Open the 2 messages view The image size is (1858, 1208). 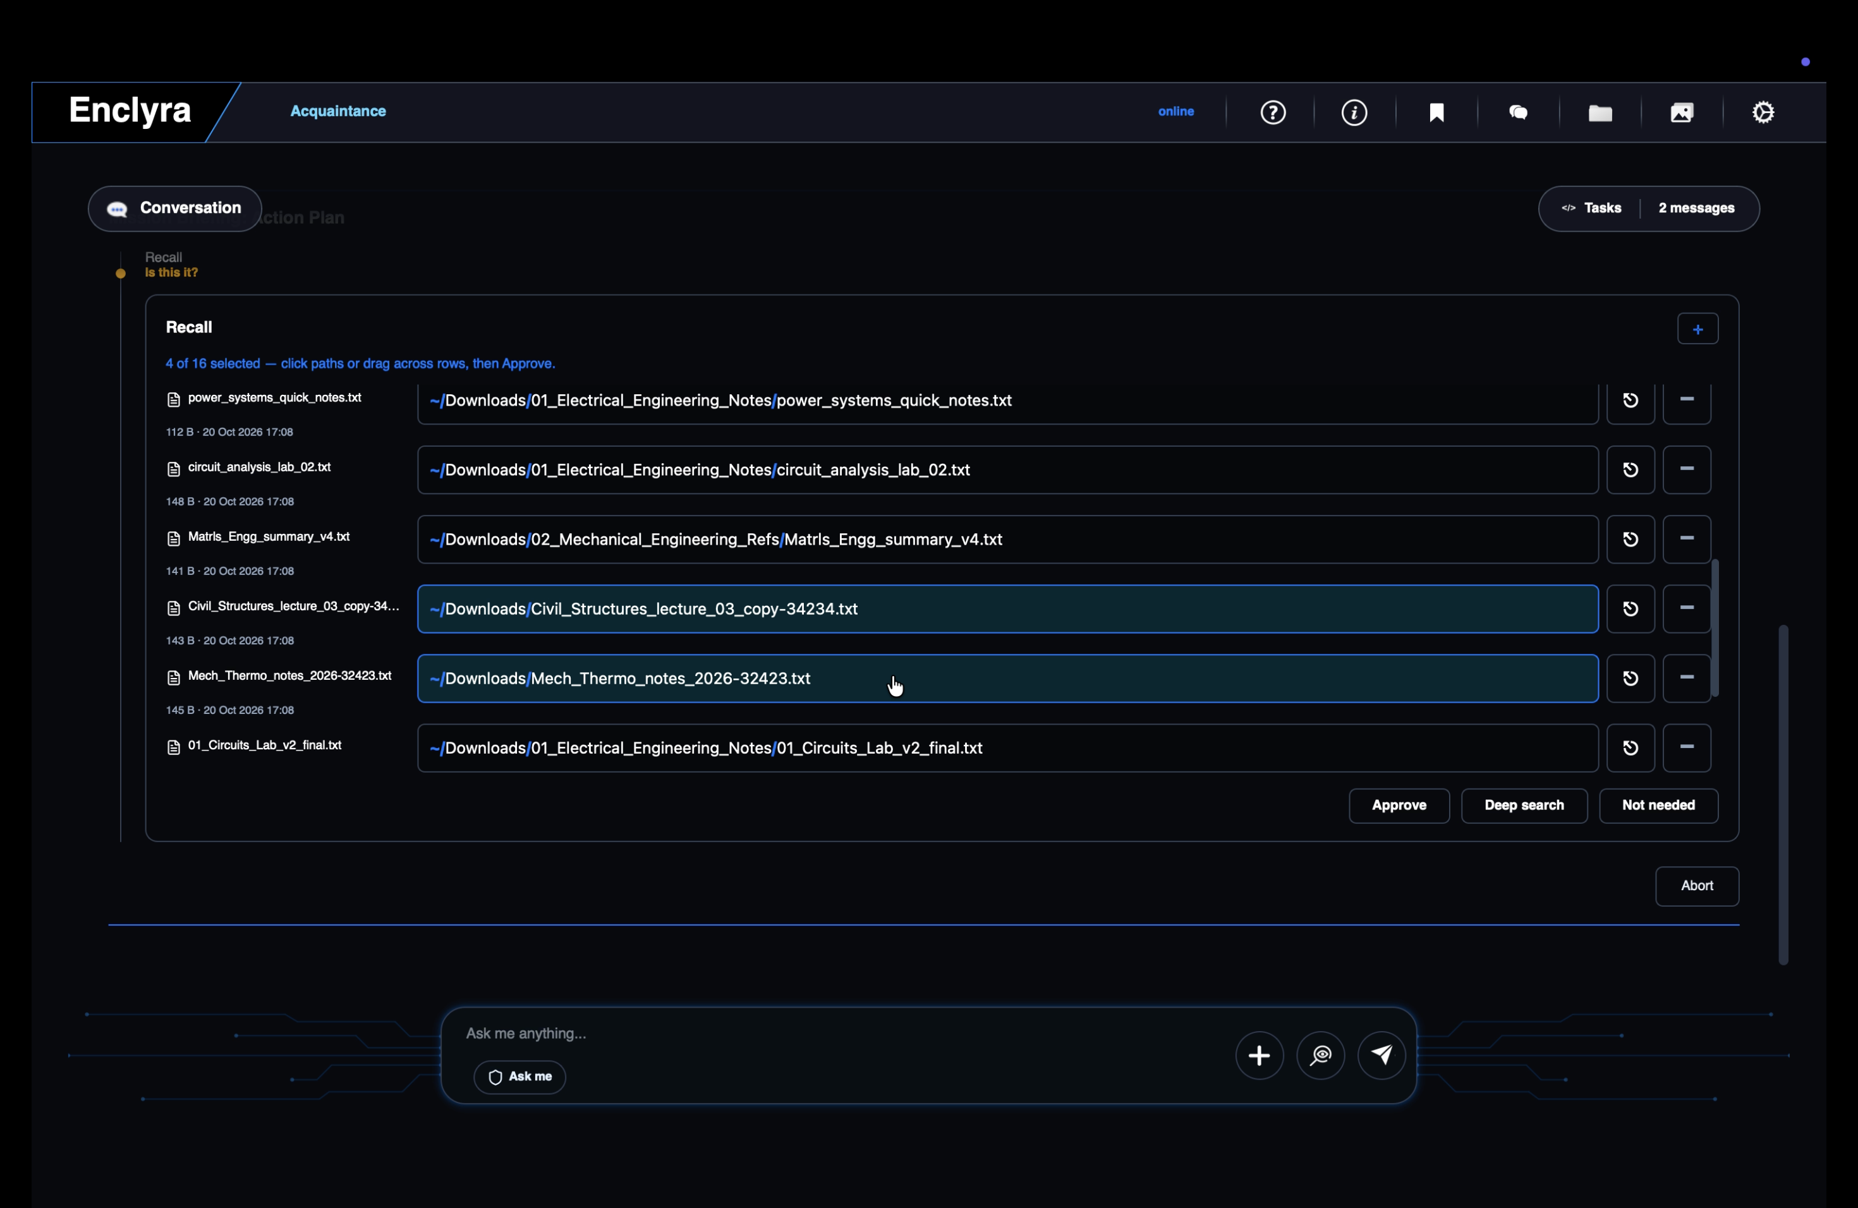click(1696, 208)
